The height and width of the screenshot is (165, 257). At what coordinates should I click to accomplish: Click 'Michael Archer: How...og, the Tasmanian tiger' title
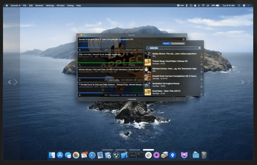174,69
